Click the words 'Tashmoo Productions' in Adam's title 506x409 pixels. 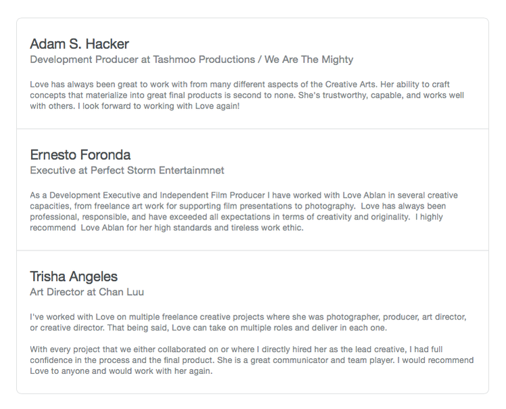204,60
